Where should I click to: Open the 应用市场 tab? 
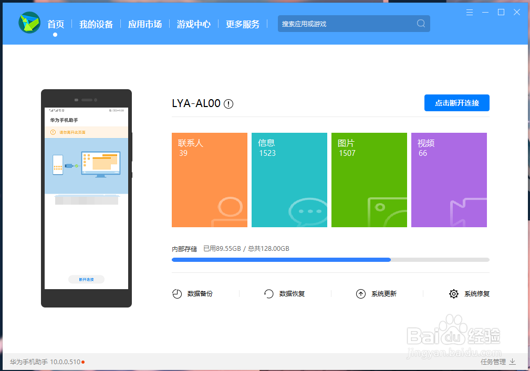point(145,24)
